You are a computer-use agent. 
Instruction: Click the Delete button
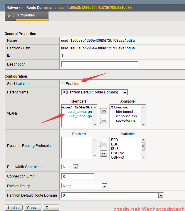coord(51,208)
